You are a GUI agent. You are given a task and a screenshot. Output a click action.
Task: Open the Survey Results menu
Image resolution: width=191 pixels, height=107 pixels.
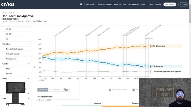[90, 4]
